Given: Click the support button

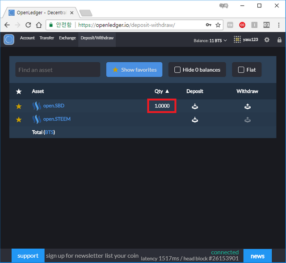Looking at the screenshot, I should point(28,255).
